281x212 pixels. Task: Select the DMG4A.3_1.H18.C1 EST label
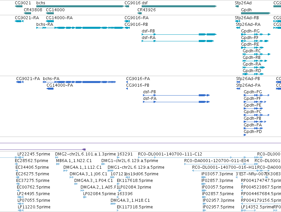pyautogui.click(x=130, y=200)
